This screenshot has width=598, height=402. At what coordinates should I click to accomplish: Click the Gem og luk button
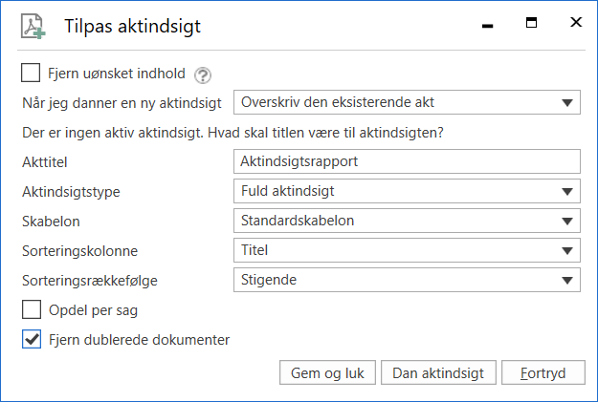pyautogui.click(x=327, y=373)
